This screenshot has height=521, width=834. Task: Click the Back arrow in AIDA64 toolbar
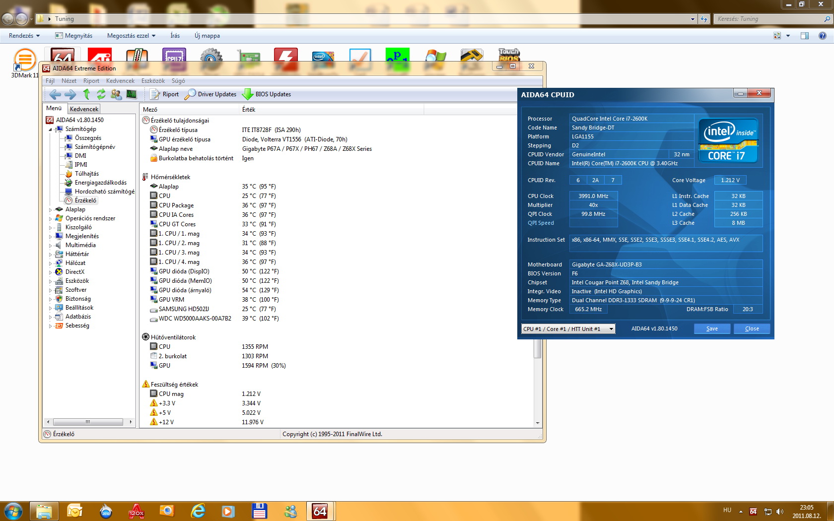coord(55,94)
